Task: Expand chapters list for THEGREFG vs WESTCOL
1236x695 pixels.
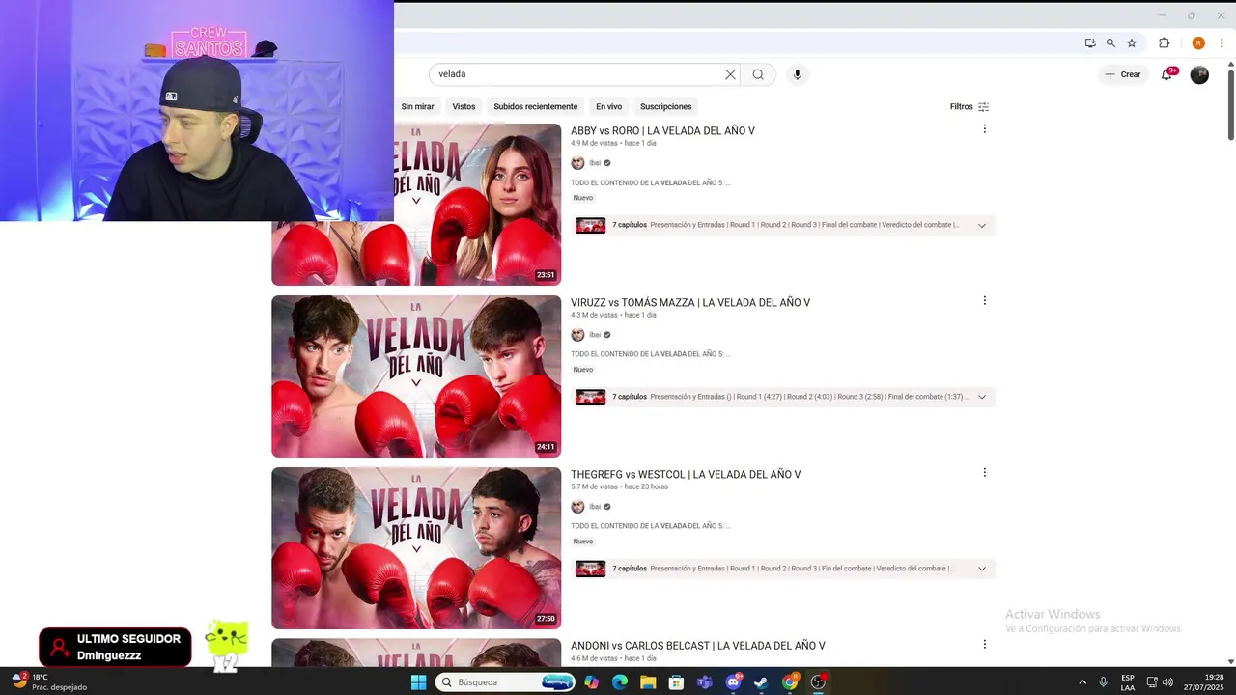Action: [982, 569]
